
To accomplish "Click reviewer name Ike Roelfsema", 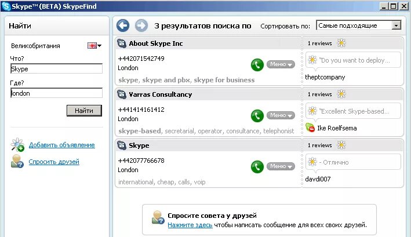I will [337, 128].
